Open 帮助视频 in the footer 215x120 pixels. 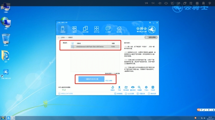(152, 94)
